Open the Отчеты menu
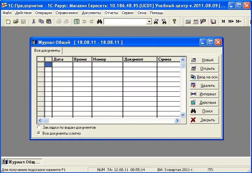 (112, 13)
